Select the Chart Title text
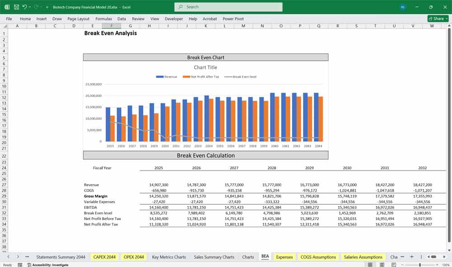452x267 pixels. tap(206, 67)
